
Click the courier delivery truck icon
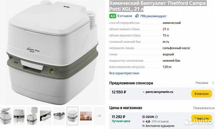coord(143,126)
